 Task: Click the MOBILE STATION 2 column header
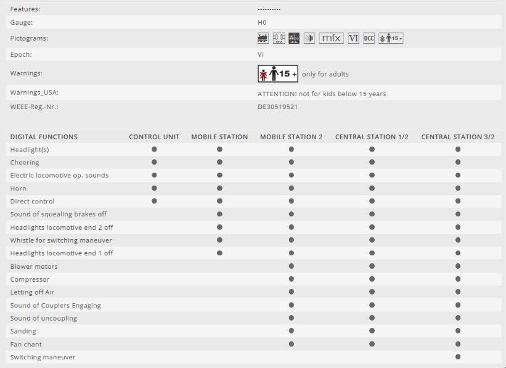click(292, 137)
